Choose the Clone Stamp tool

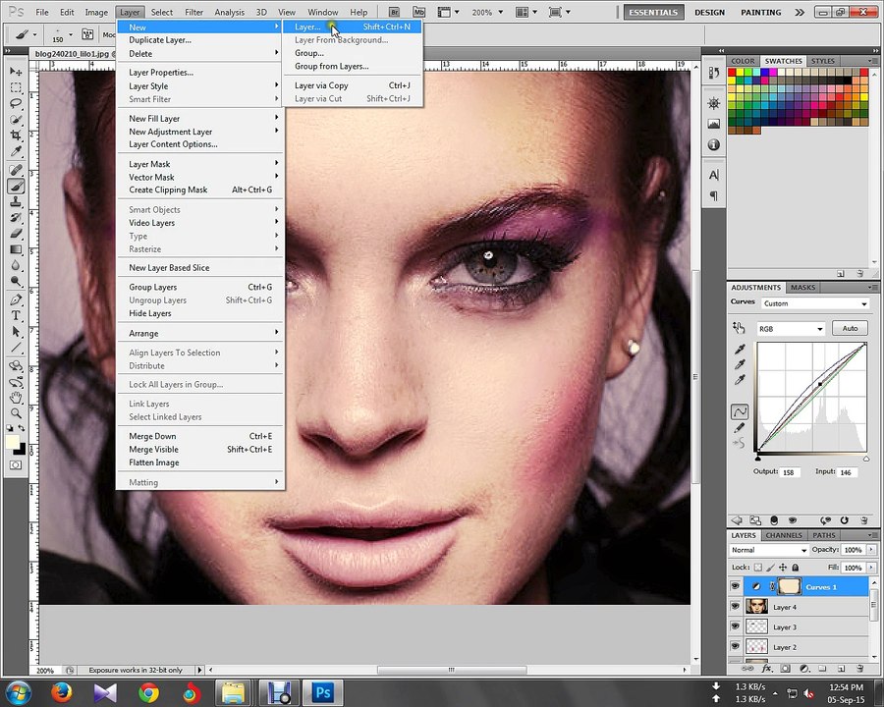[x=16, y=201]
